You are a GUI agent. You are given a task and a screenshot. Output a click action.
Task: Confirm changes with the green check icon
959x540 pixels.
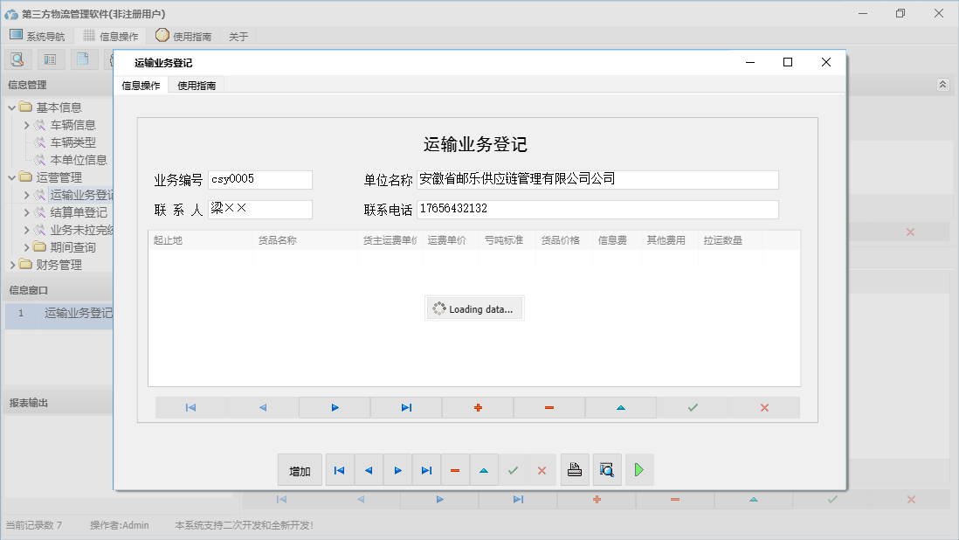pyautogui.click(x=692, y=407)
